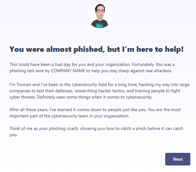Click Truman's cartoon avatar picture
Screen dimensions: 196x172
click(100, 16)
